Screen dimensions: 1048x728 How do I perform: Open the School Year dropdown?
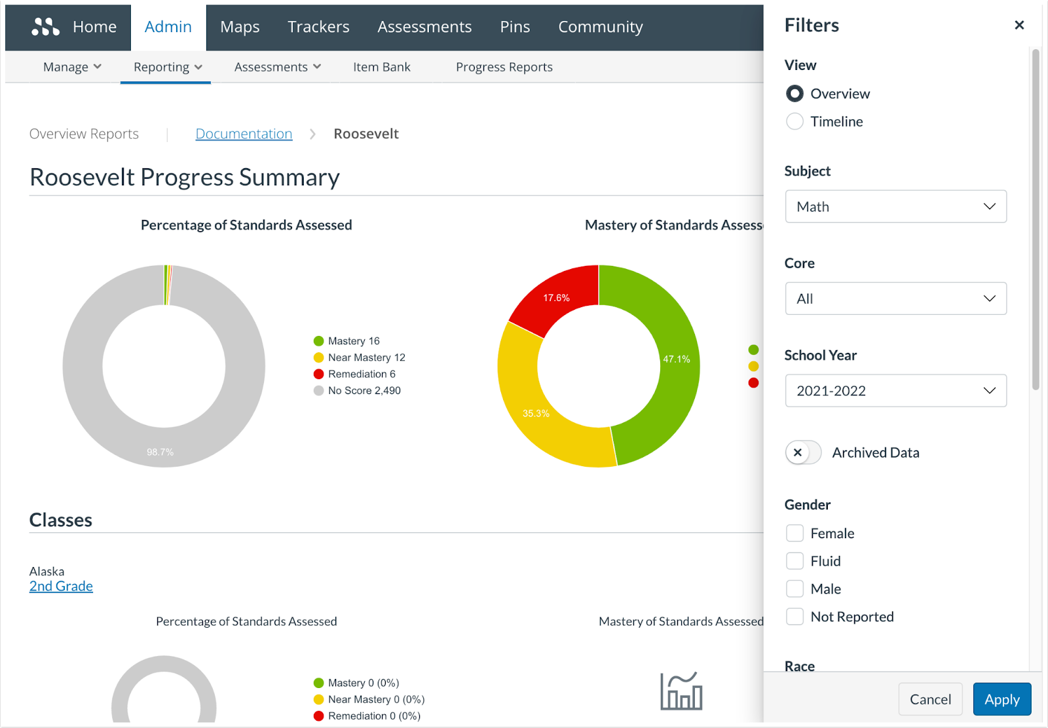(895, 391)
